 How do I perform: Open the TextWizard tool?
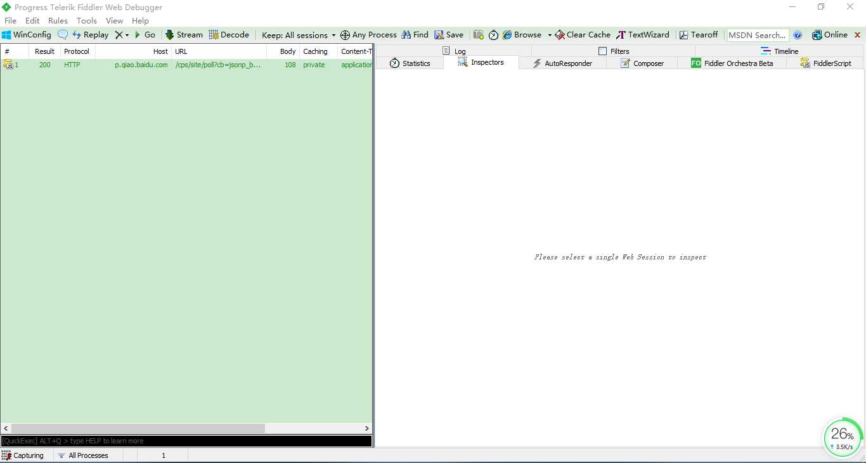coord(643,35)
